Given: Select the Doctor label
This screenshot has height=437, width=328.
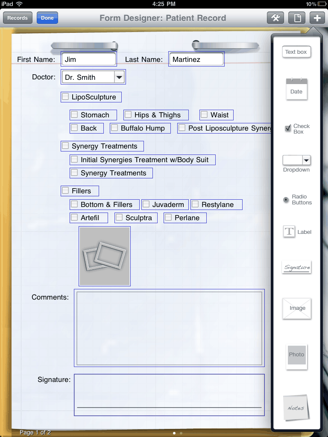Looking at the screenshot, I should [44, 77].
